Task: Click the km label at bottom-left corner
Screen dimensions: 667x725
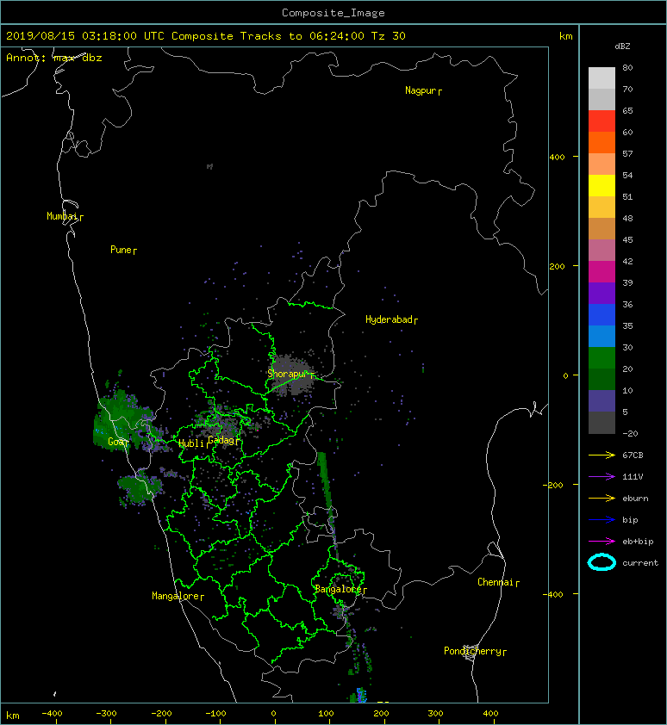Action: 13,716
